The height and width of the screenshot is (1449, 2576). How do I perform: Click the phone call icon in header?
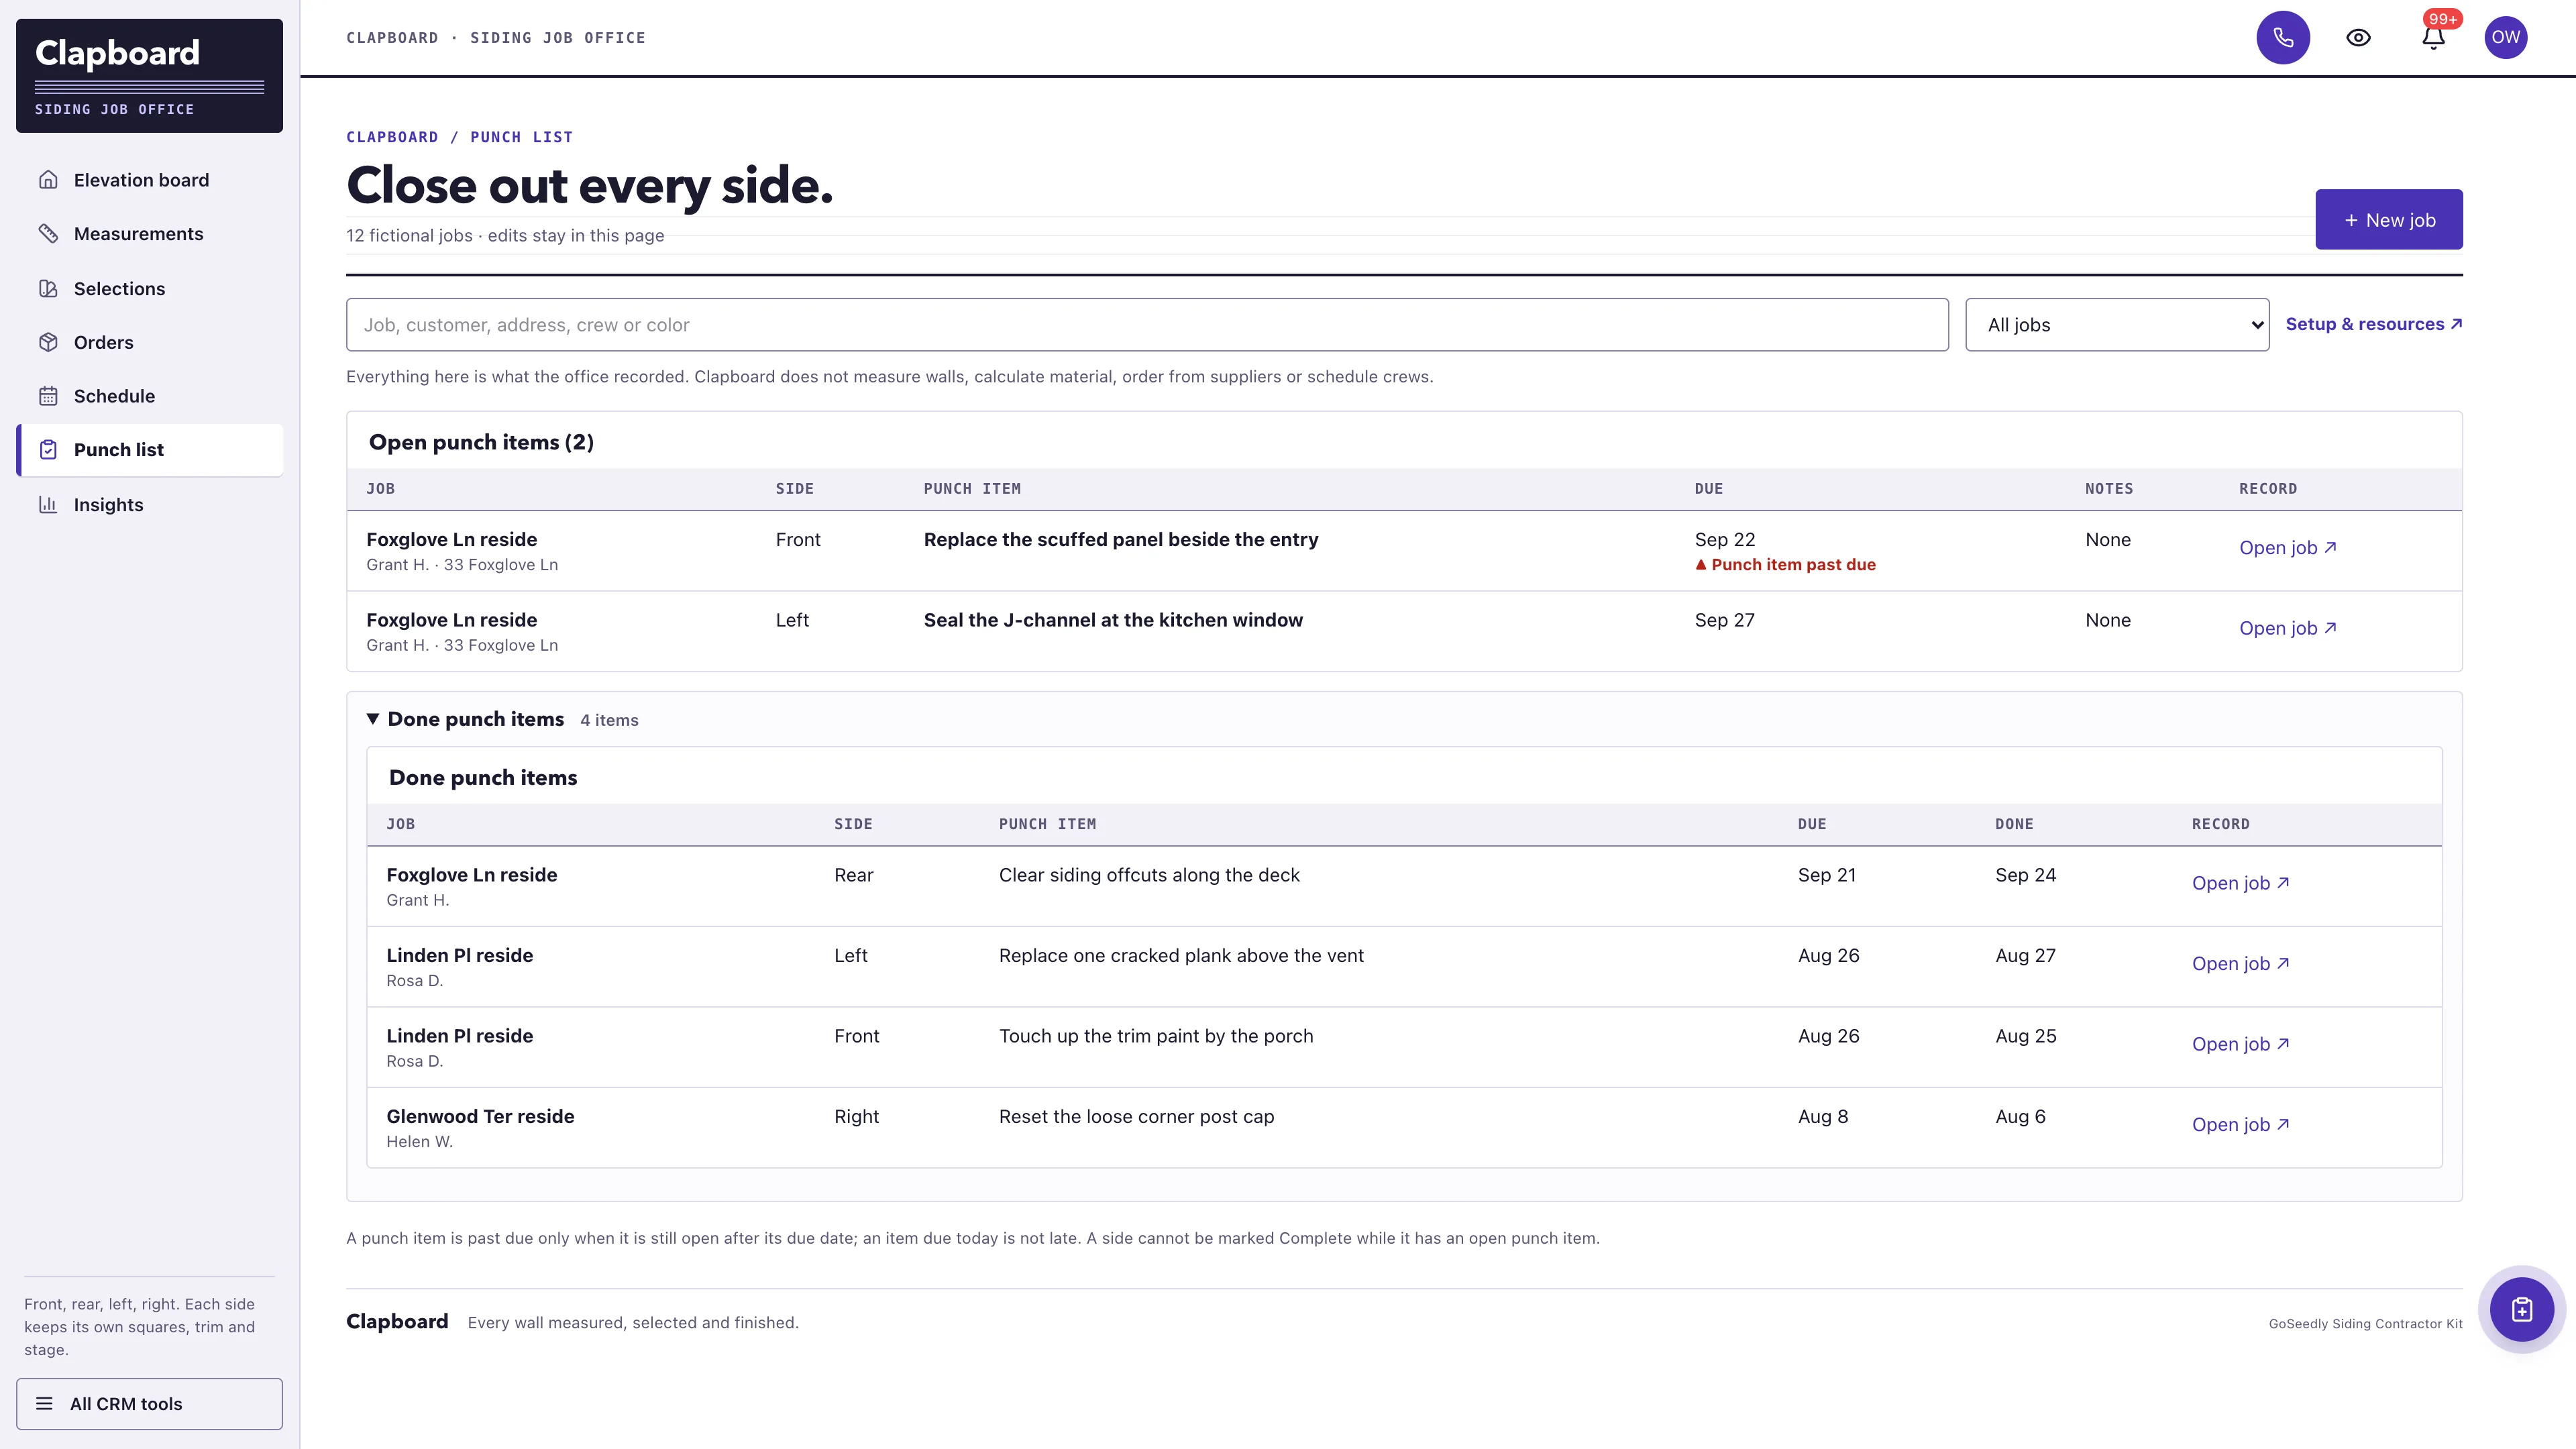(2283, 38)
